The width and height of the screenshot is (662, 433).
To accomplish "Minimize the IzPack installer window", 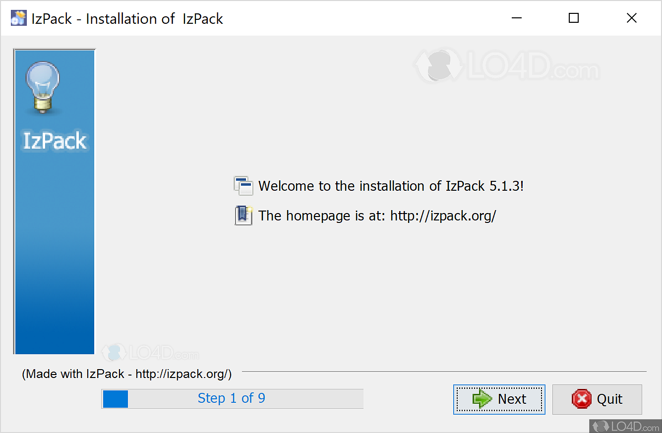I will point(517,18).
